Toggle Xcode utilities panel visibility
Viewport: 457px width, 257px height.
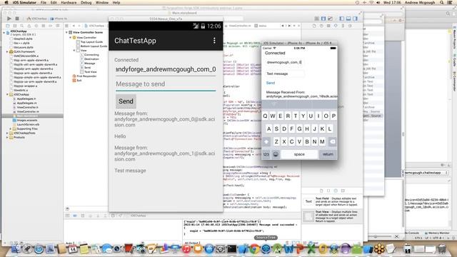[x=356, y=19]
